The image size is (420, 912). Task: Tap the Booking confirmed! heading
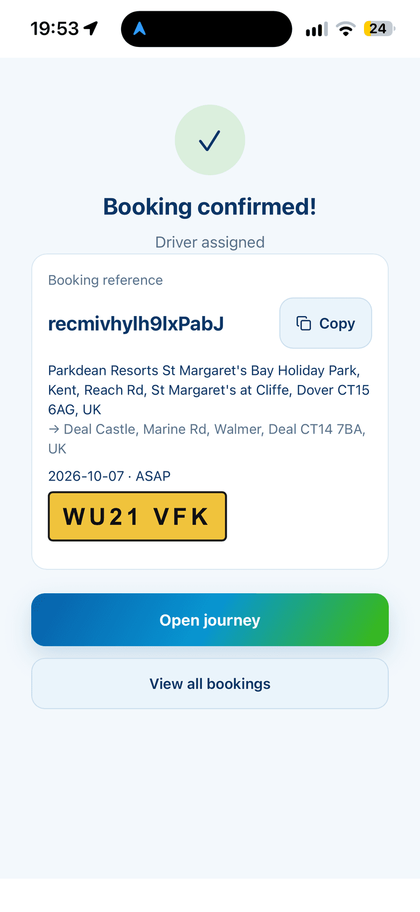pyautogui.click(x=210, y=207)
